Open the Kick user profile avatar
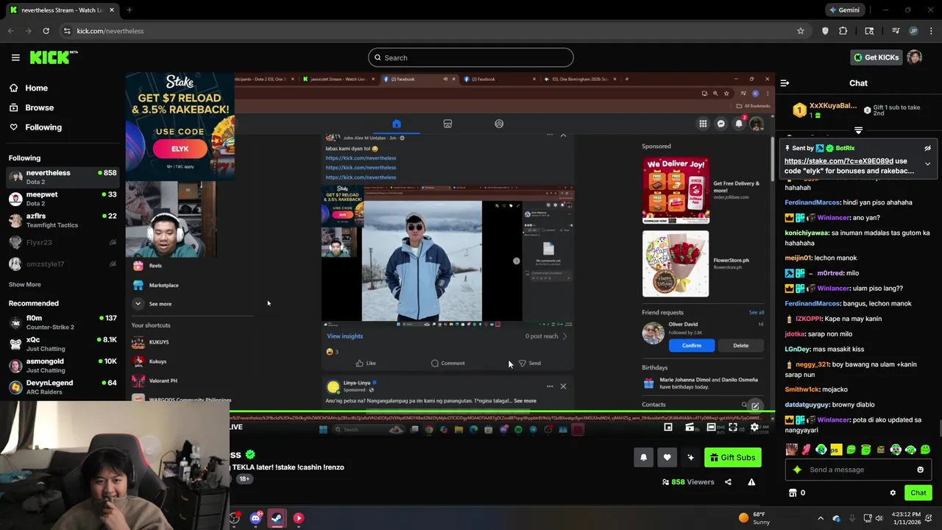The height and width of the screenshot is (530, 942). 915,57
